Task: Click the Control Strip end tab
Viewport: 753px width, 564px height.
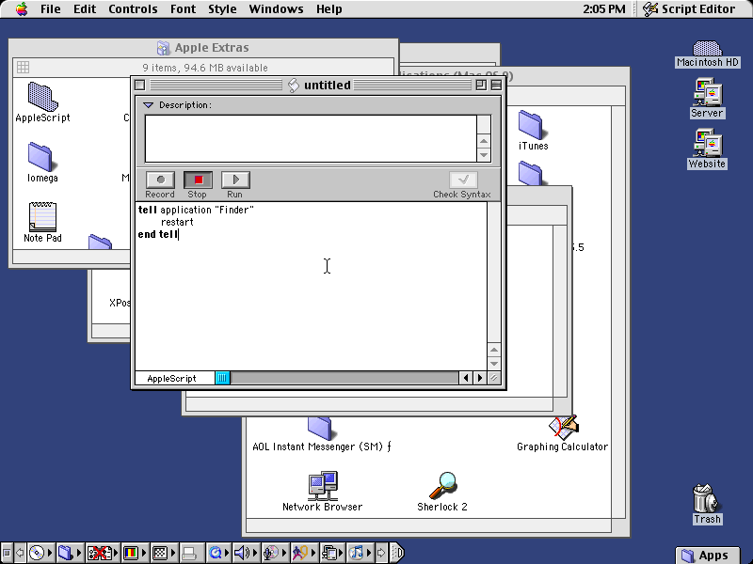Action: (396, 553)
